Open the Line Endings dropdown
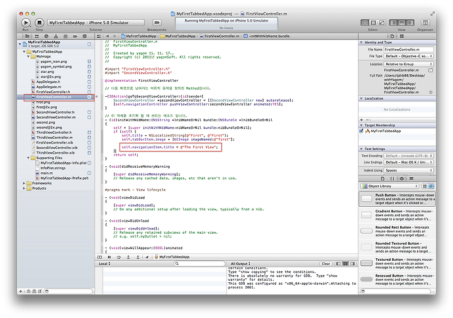 (408, 163)
